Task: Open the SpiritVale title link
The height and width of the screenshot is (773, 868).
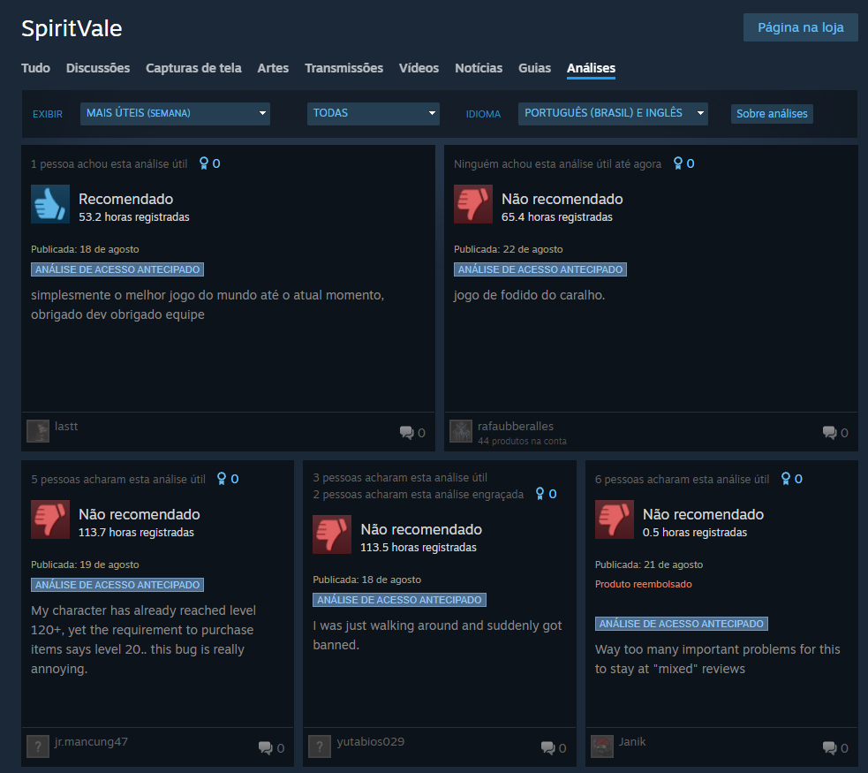Action: point(72,28)
